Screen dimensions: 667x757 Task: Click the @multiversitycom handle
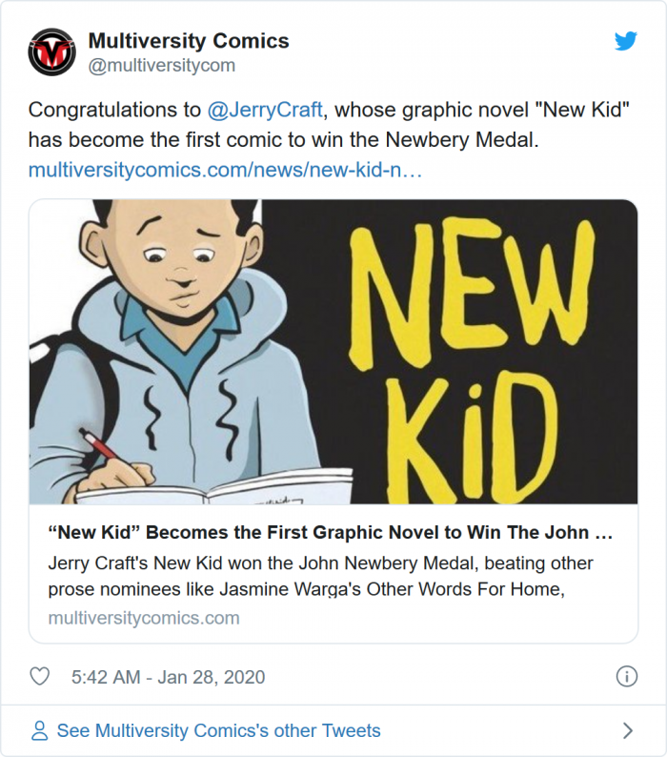(161, 66)
